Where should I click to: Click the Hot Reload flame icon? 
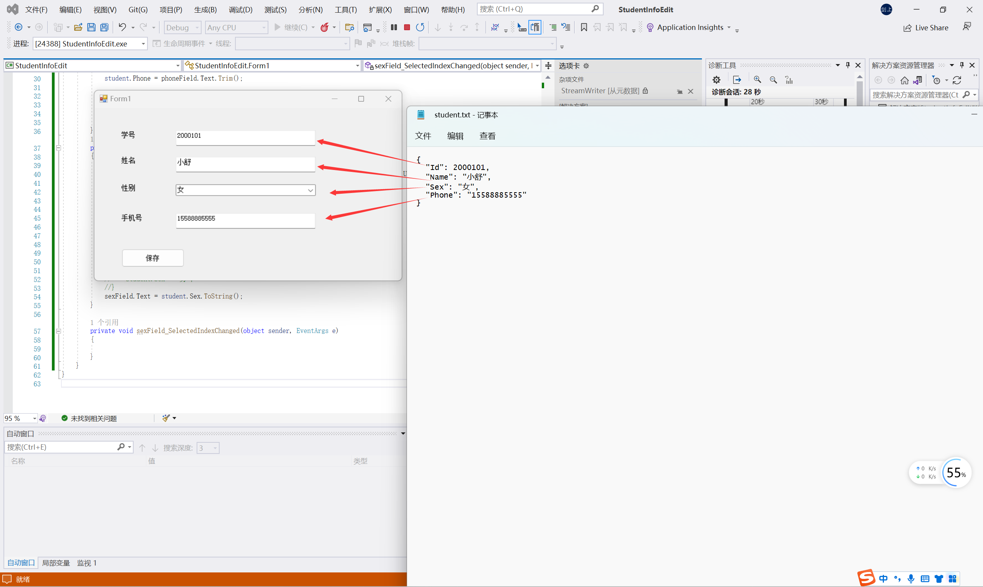tap(324, 27)
